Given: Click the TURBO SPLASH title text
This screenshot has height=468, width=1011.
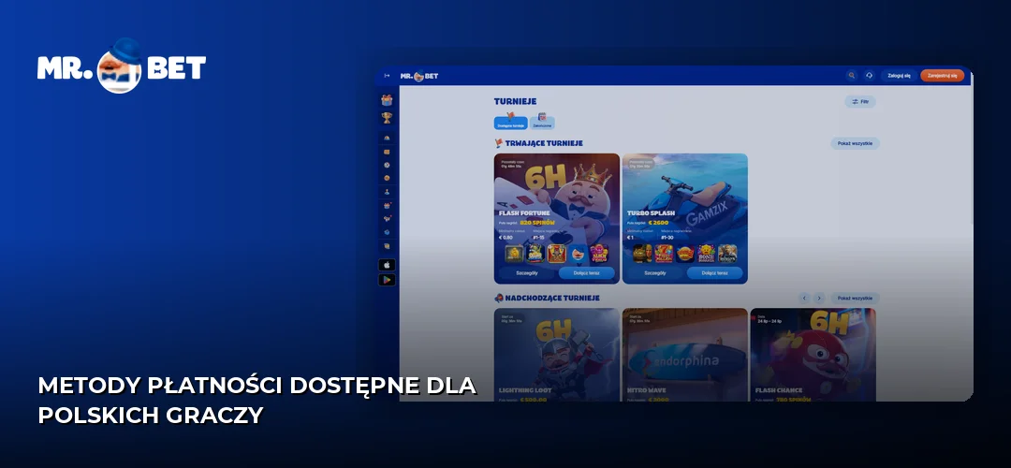Looking at the screenshot, I should (651, 212).
